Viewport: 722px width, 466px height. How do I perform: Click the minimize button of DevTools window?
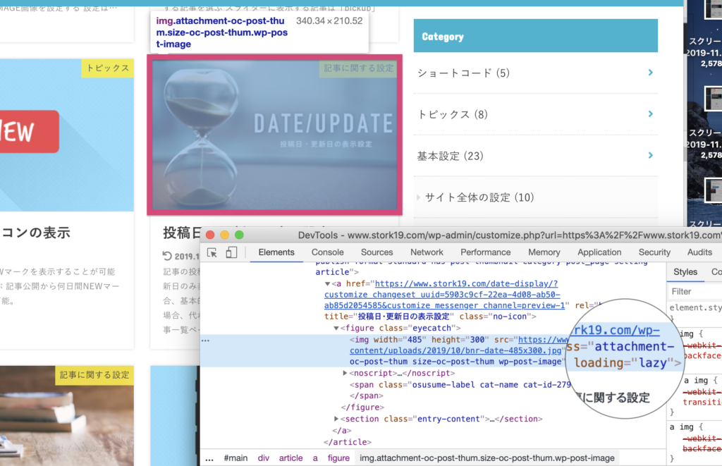click(225, 235)
